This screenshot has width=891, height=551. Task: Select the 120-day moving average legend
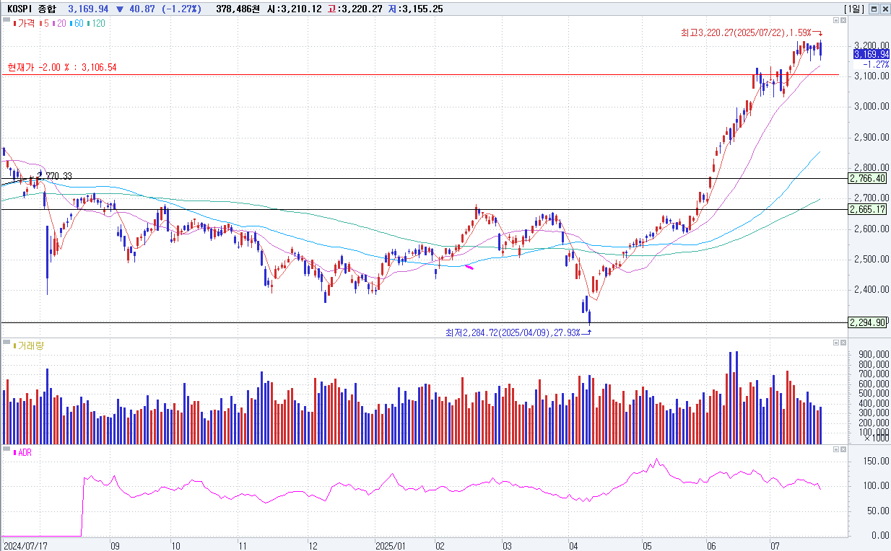pyautogui.click(x=96, y=23)
